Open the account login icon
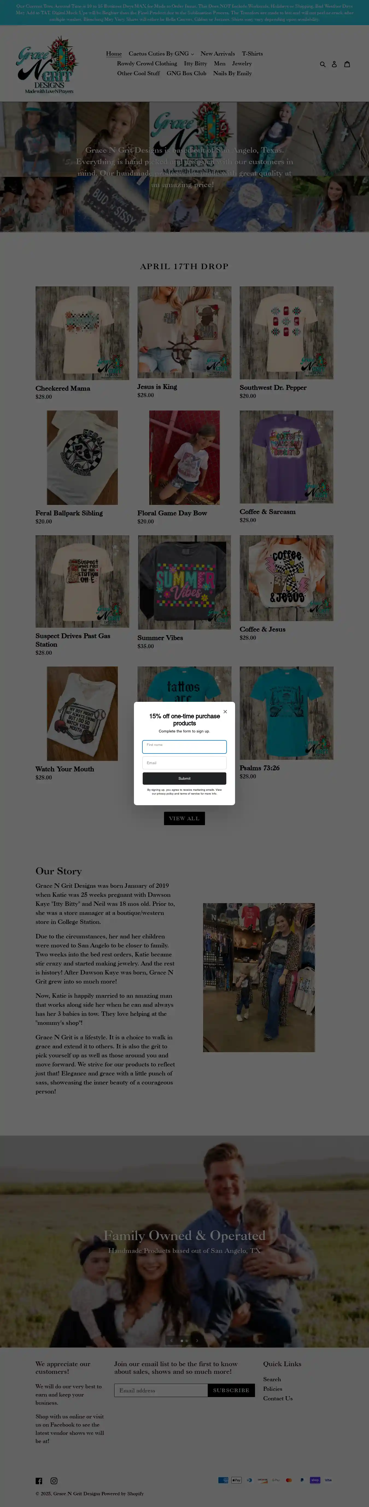This screenshot has width=369, height=1507. 335,64
